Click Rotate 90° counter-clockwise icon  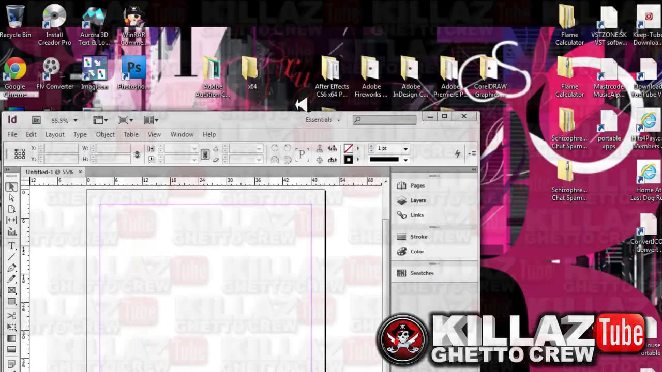coord(288,148)
